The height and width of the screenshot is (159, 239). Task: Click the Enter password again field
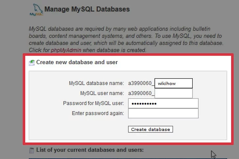(x=163, y=114)
